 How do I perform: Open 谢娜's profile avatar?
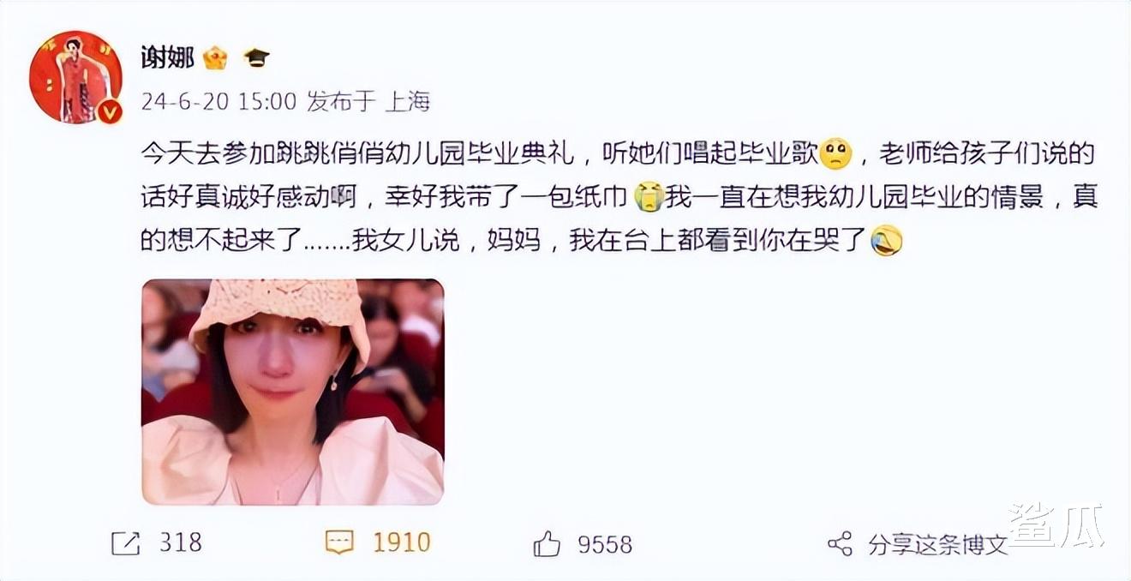76,77
